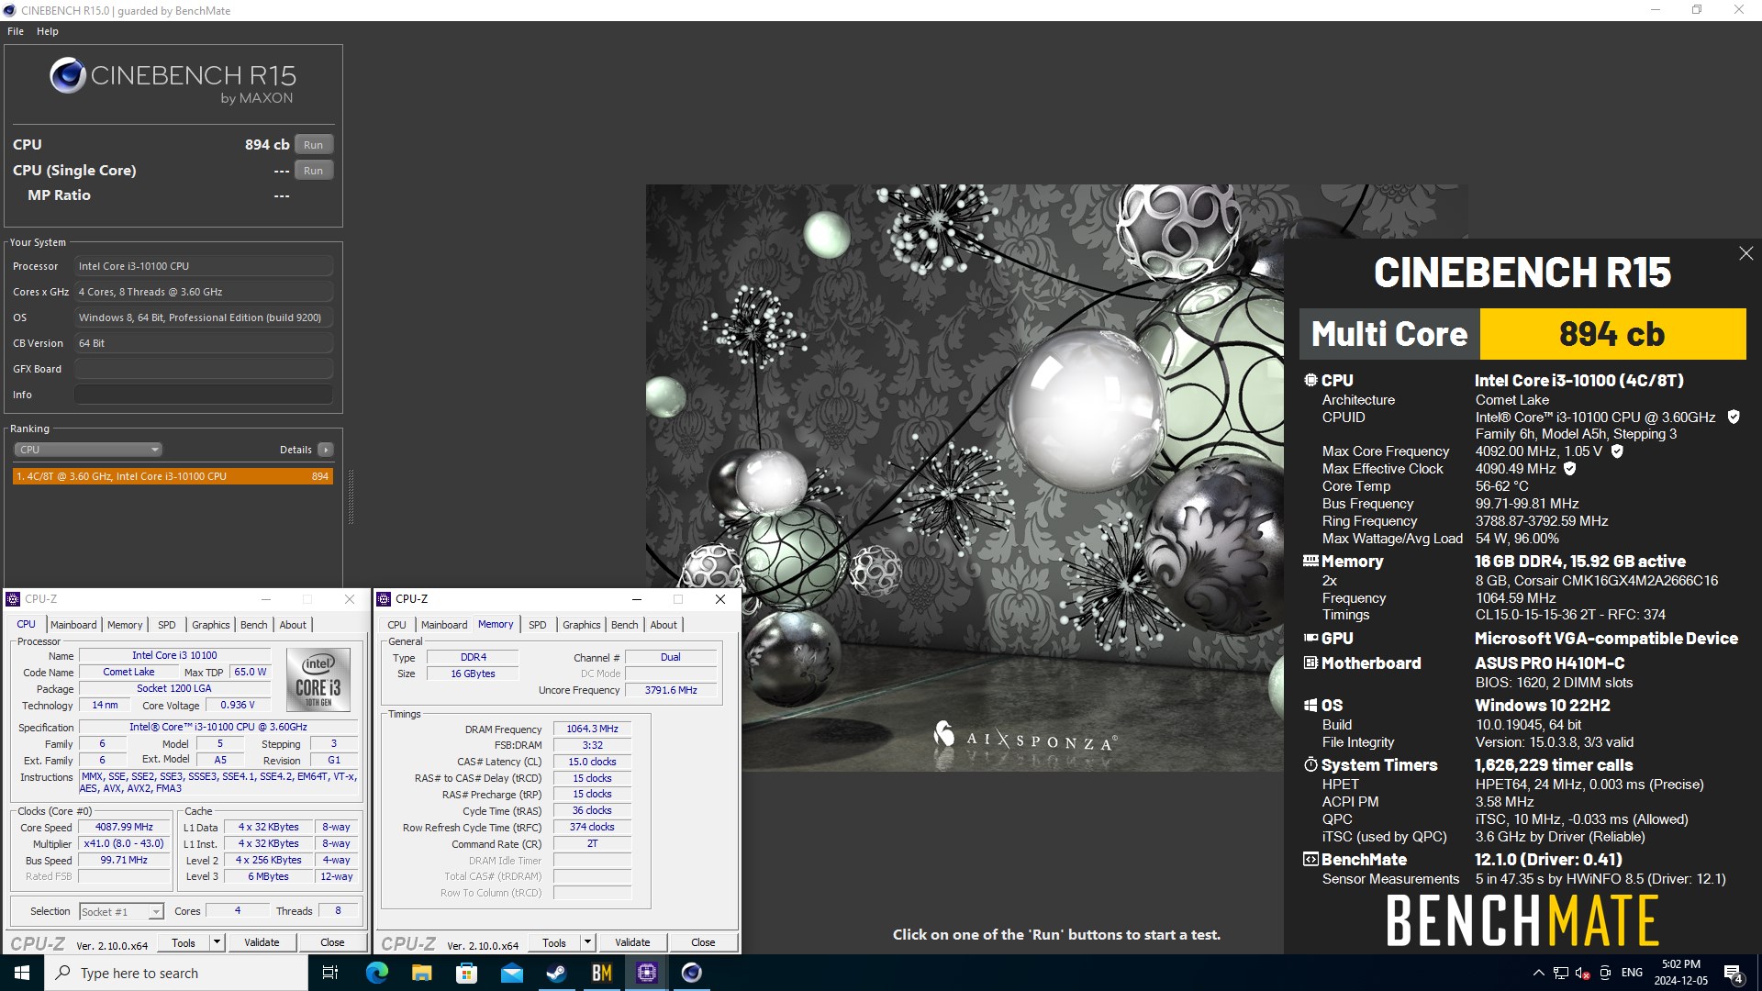This screenshot has height=991, width=1762.
Task: Open About tab in left CPU-Z window
Action: [293, 625]
